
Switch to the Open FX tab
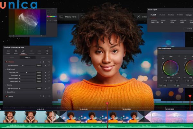[x=28, y=57]
